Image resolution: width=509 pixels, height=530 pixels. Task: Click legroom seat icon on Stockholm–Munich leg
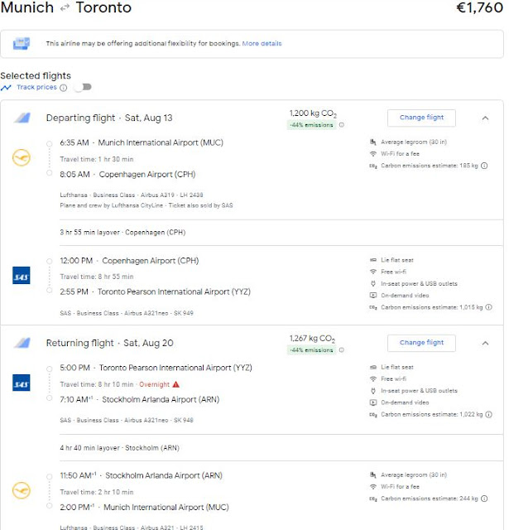click(x=373, y=475)
